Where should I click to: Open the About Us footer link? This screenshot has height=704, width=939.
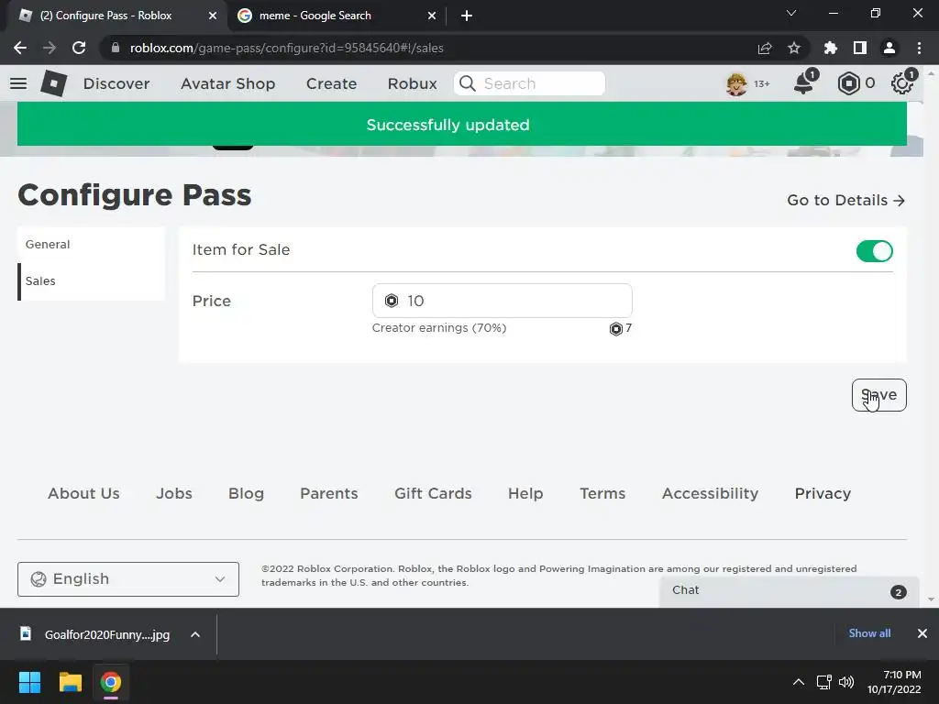pos(83,493)
